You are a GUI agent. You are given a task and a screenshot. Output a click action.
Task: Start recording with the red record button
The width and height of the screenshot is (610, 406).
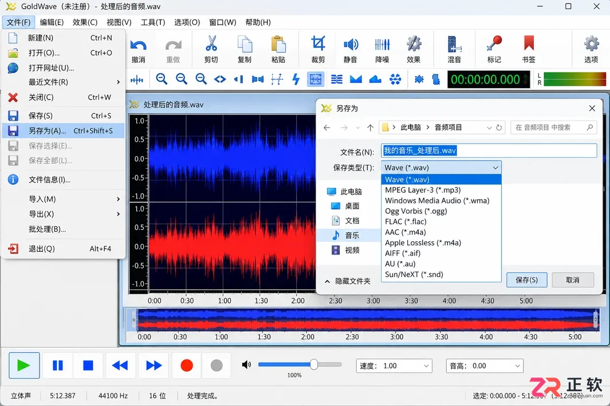tap(187, 365)
